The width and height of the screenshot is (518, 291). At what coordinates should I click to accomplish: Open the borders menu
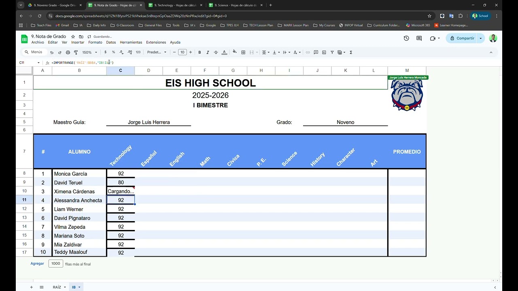pos(243,52)
